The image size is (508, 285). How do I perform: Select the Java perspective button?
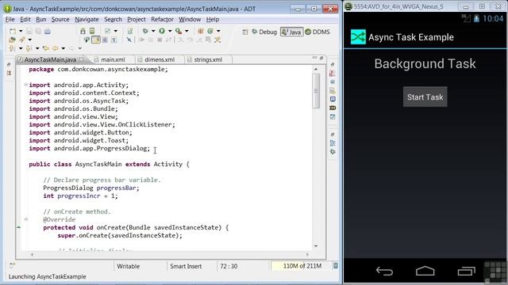[291, 32]
